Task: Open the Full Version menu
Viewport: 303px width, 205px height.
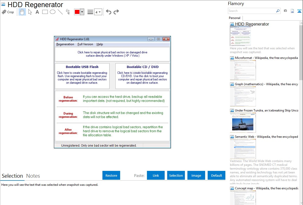Action: point(85,44)
